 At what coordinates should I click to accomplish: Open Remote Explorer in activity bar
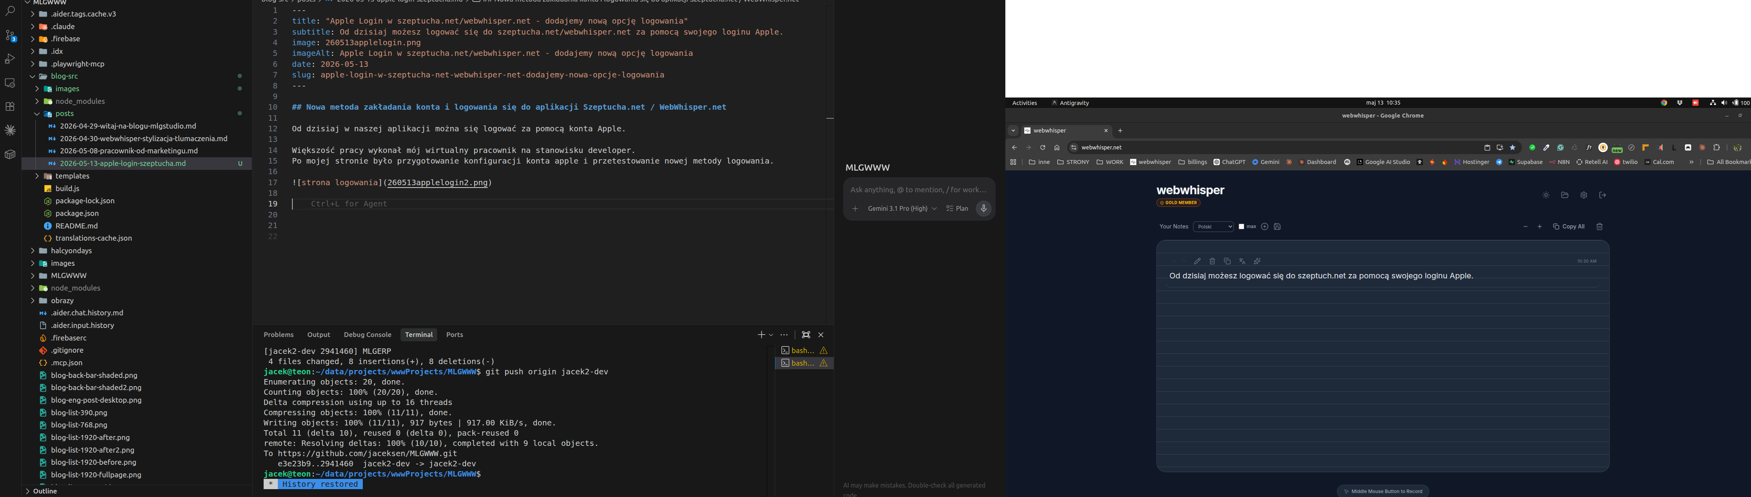point(10,83)
